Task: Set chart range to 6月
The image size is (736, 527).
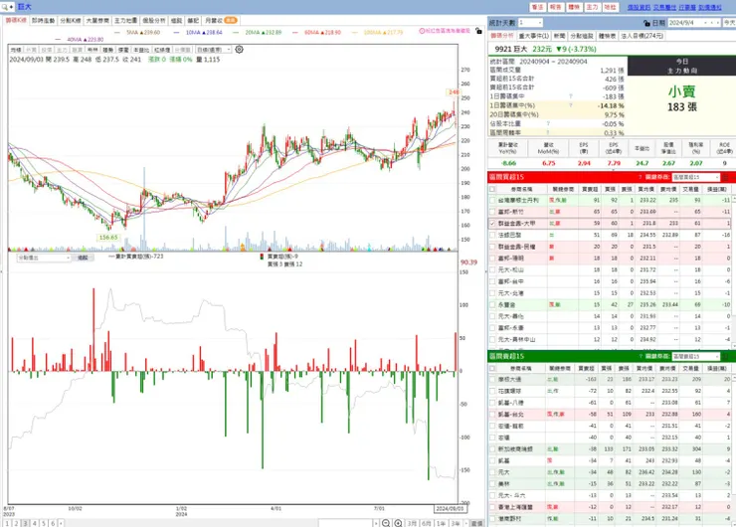Action: tap(427, 523)
